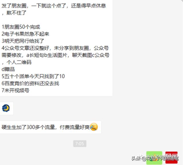
Task: Click the line 5五十个派单今天只找到了10
Action: coord(33,76)
